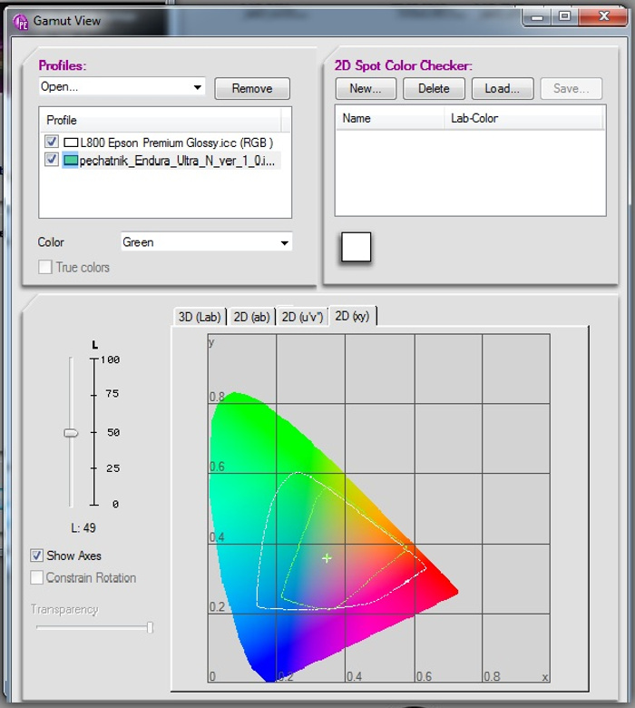The image size is (635, 708).
Task: Click the New... spot color button
Action: pyautogui.click(x=366, y=88)
